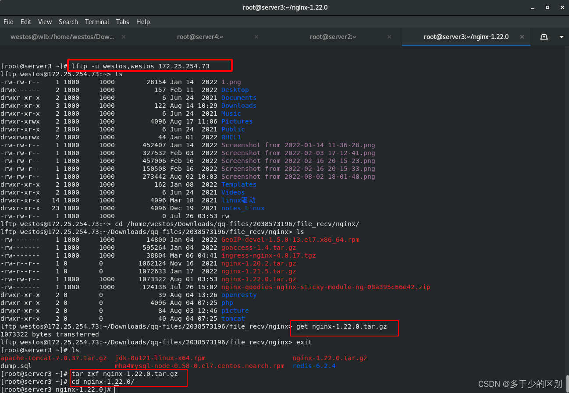Click the Pictures directory entry
Screen dimensions: 569x393
tap(237, 121)
